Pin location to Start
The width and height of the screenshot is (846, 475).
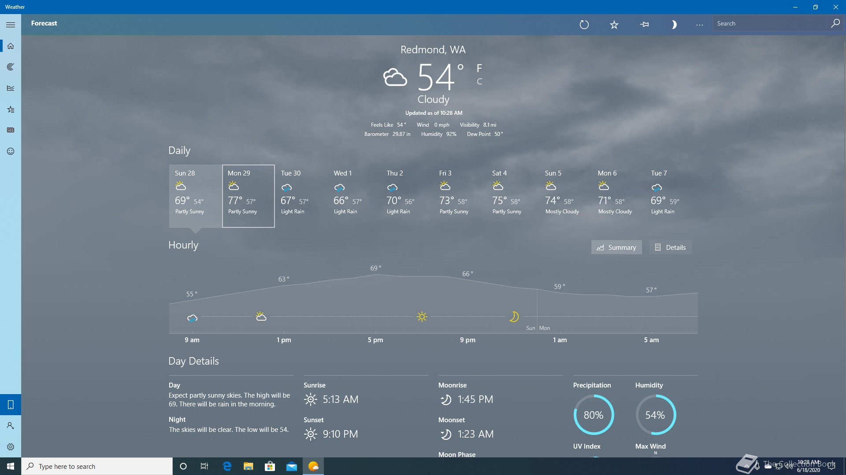tap(644, 25)
